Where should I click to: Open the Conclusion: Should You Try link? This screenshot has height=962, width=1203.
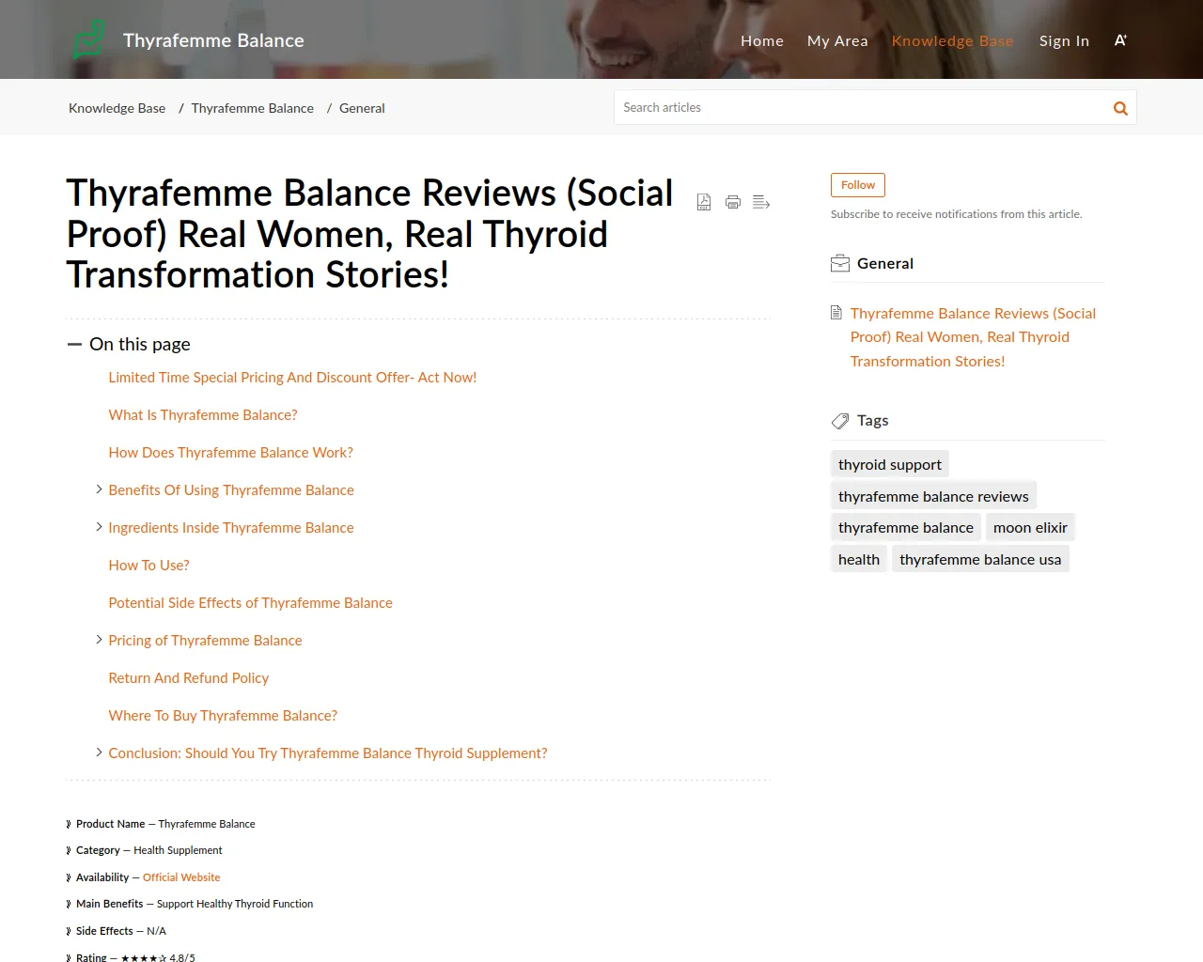(328, 753)
